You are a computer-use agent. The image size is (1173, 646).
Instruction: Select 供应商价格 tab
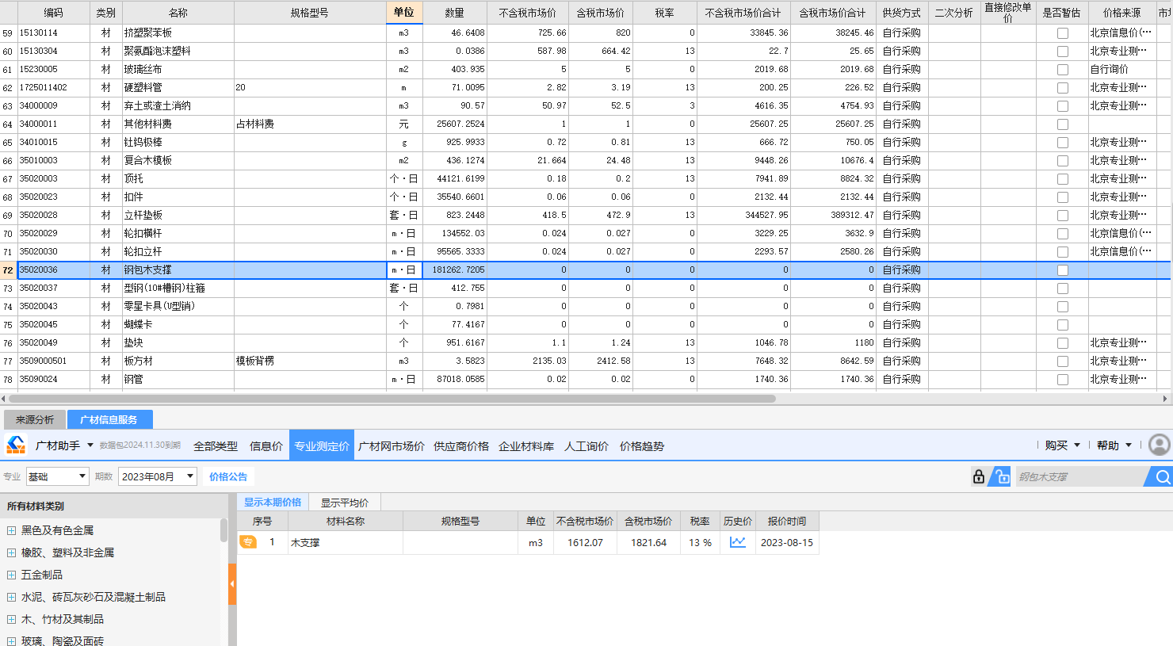(461, 446)
